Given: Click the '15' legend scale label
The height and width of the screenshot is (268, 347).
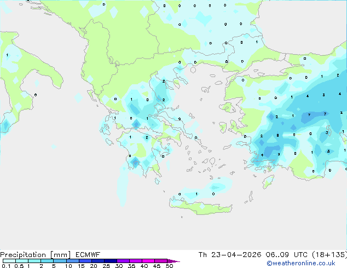Looking at the screenshot, I should [x=81, y=266].
